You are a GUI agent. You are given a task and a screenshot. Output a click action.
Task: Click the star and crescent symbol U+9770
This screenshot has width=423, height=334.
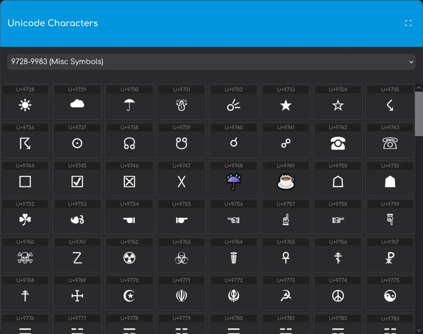[129, 295]
